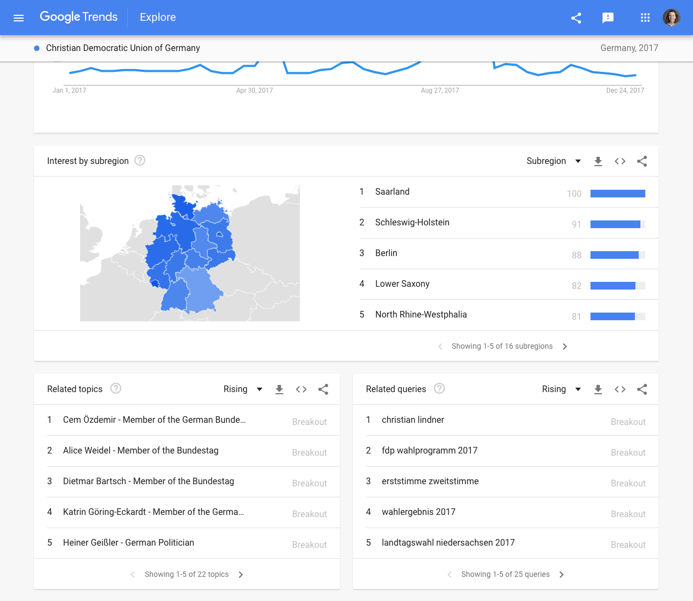Screen dimensions: 693x601
Task: Show help for Interest by subregion
Action: pos(140,160)
